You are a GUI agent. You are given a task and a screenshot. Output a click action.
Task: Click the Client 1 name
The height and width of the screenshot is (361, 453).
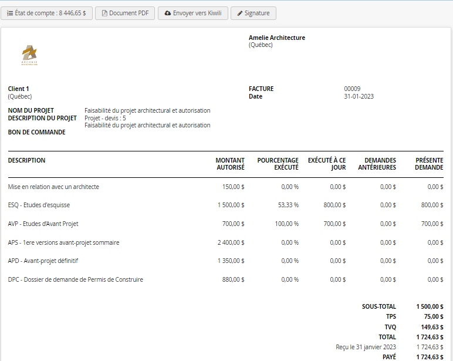click(19, 89)
